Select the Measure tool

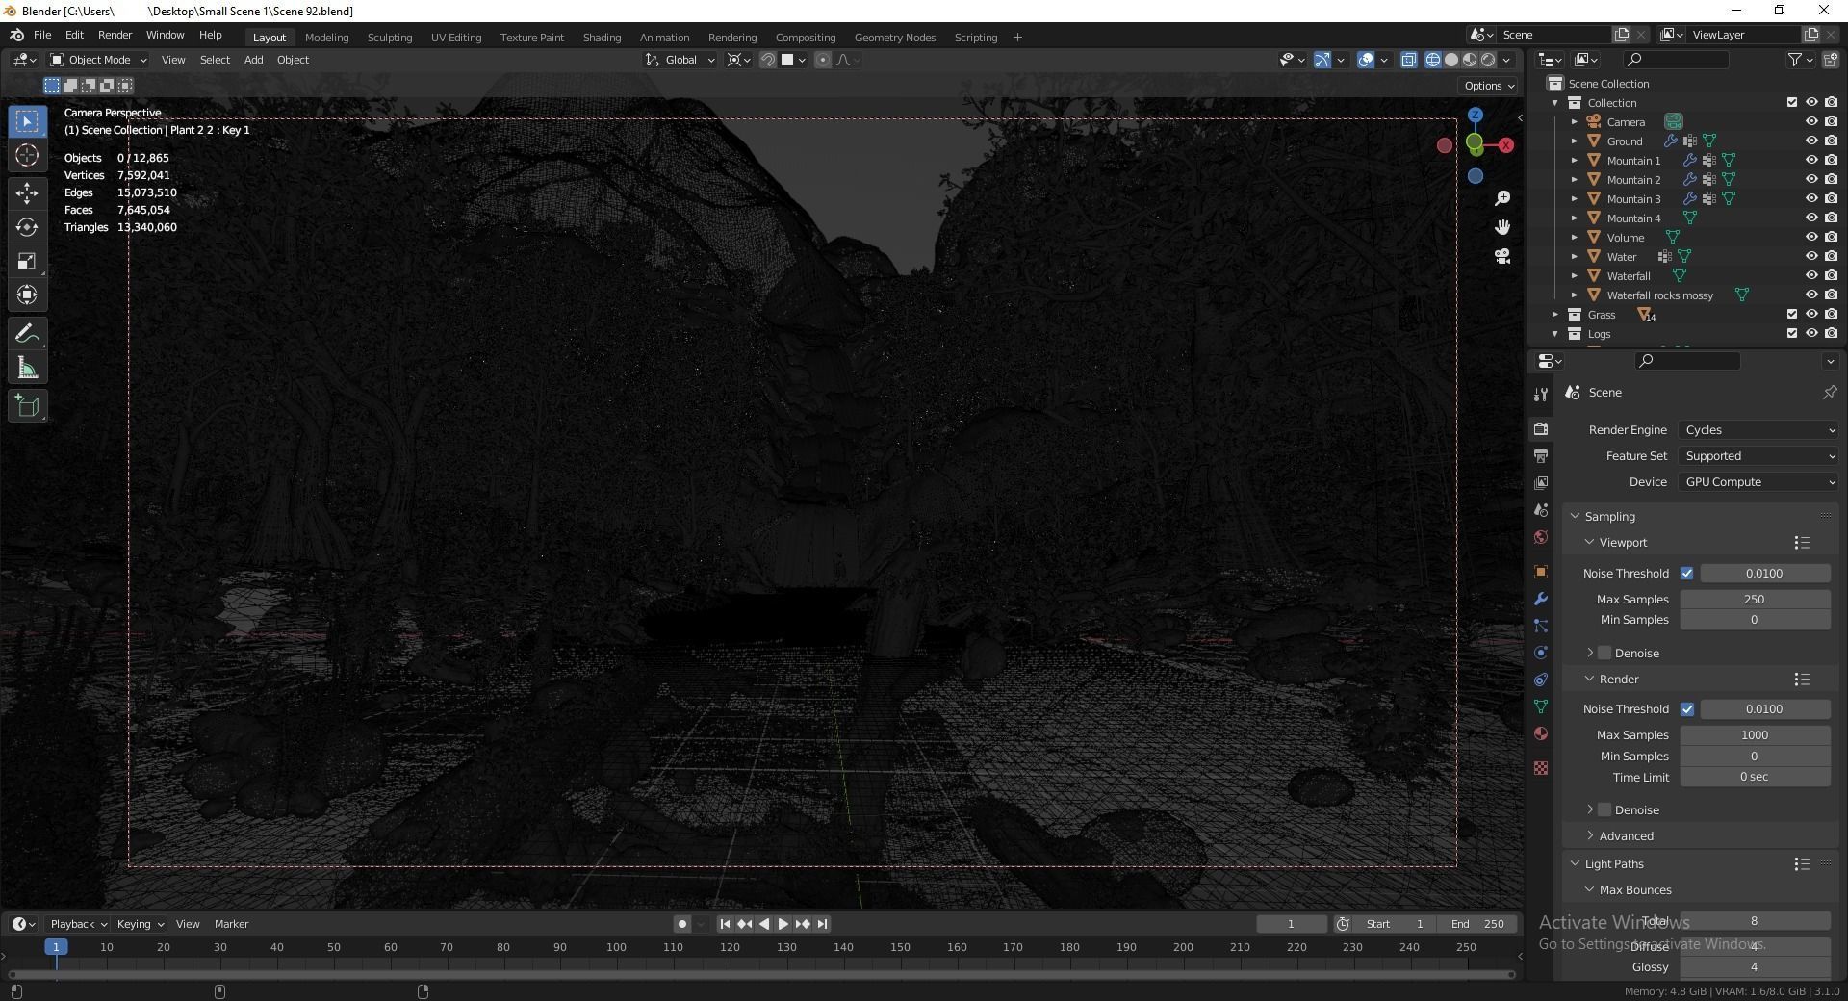(x=27, y=369)
